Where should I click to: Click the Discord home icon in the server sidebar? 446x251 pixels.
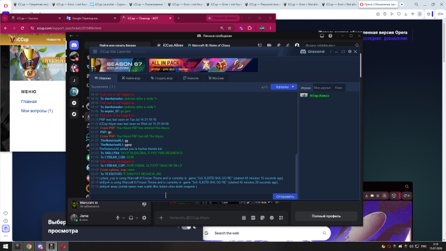74,45
